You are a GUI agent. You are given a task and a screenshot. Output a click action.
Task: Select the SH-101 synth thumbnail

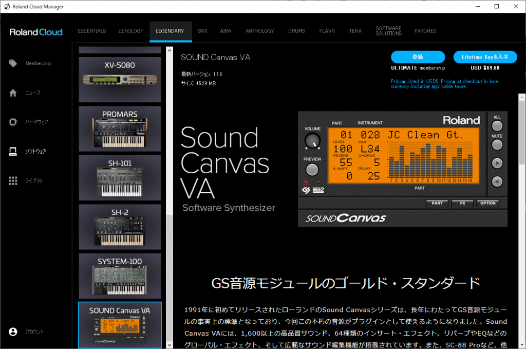tap(120, 178)
